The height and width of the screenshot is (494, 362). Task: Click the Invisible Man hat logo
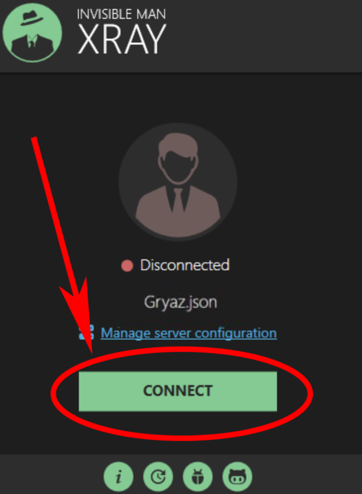tap(32, 32)
